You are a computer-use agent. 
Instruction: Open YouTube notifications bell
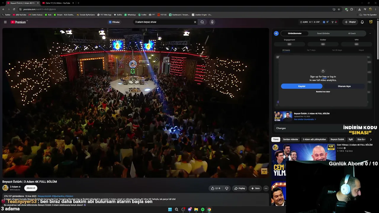362,22
